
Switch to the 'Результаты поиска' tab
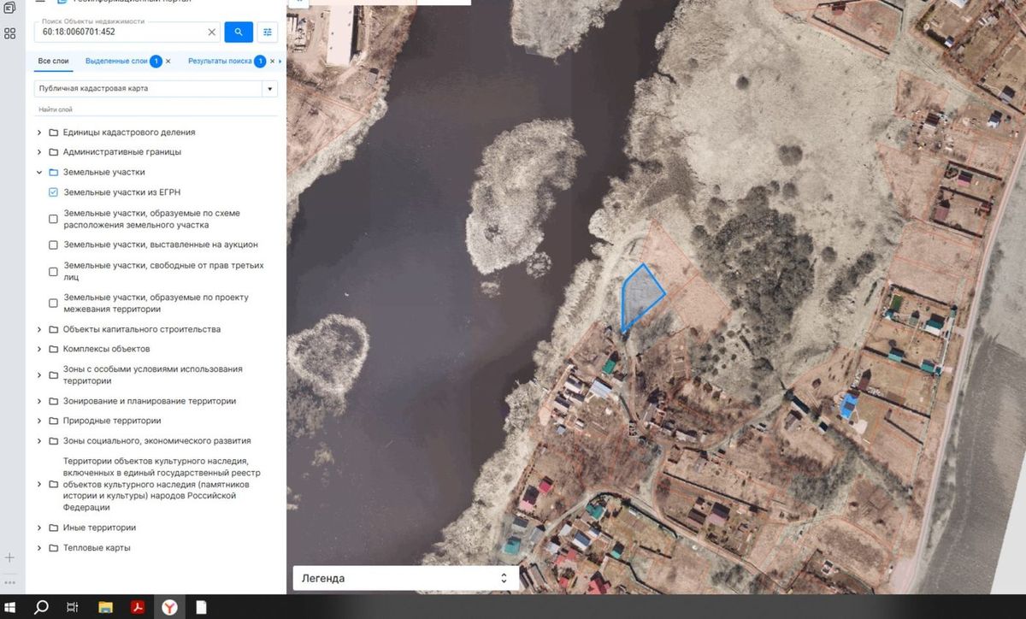tap(220, 62)
